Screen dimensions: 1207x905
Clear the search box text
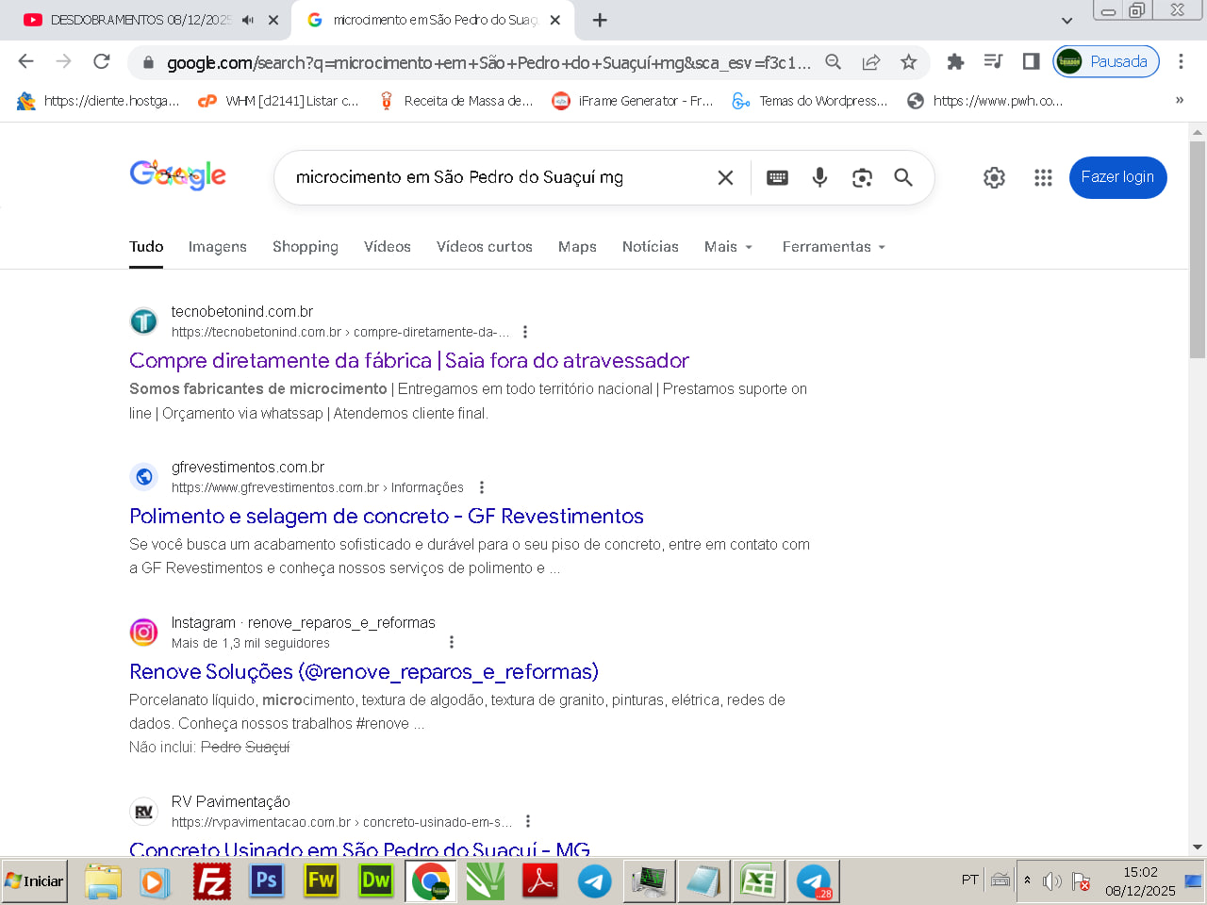[x=725, y=177]
